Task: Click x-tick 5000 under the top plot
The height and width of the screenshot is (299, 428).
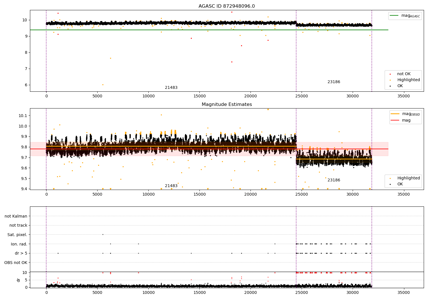Action: 97,96
